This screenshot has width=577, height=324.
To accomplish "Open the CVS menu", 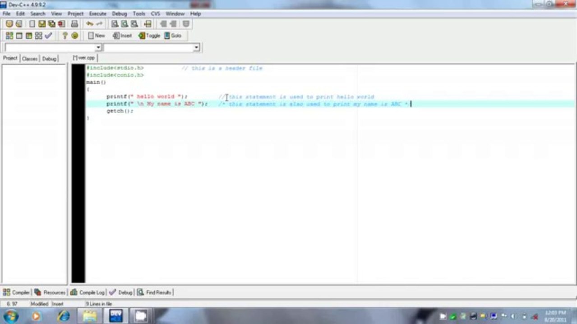I will [156, 14].
